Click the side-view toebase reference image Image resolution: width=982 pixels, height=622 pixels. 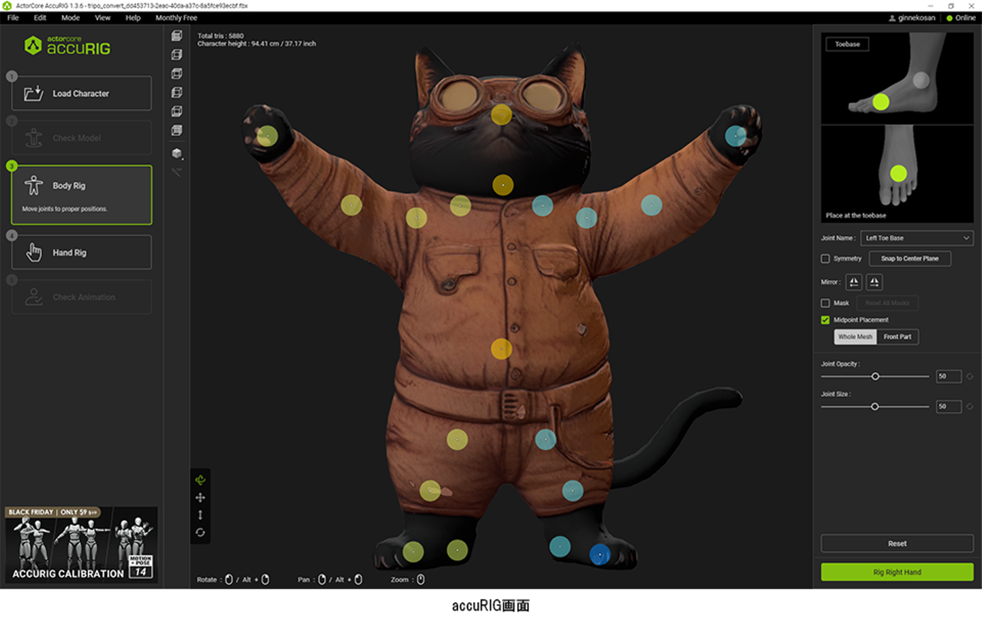click(897, 78)
